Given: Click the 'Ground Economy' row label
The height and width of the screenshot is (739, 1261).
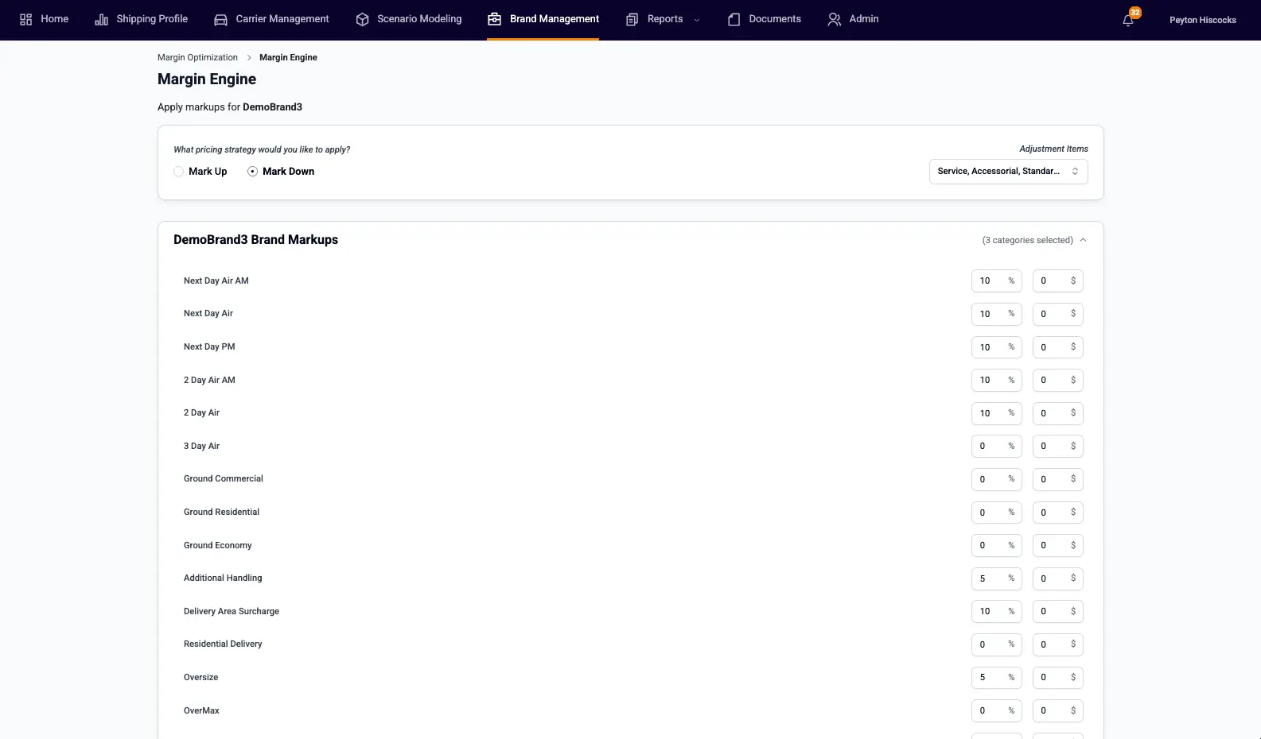Looking at the screenshot, I should click(218, 545).
